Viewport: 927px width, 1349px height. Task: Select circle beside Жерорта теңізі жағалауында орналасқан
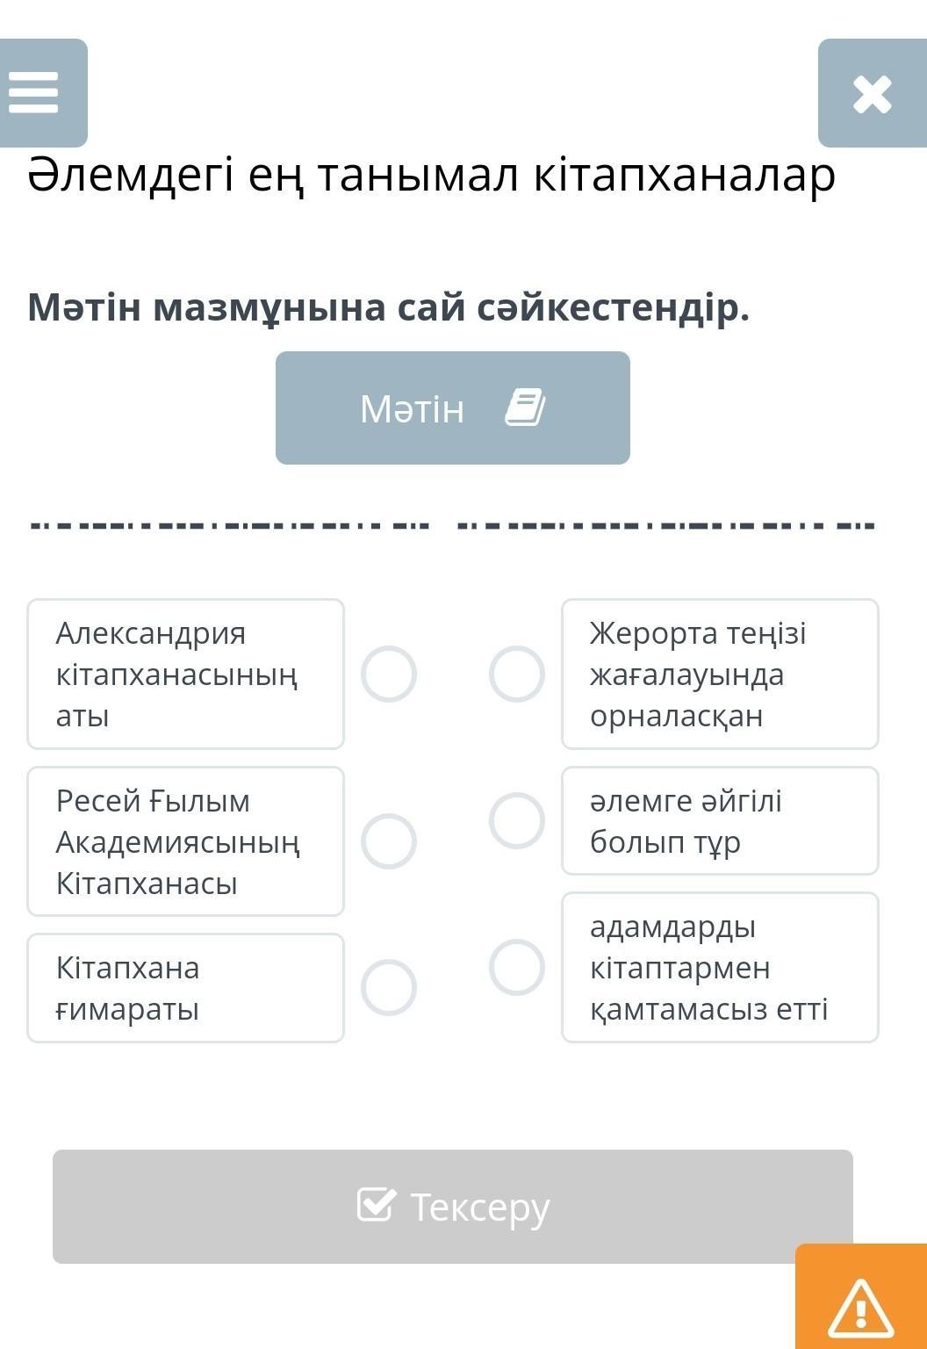tap(516, 674)
